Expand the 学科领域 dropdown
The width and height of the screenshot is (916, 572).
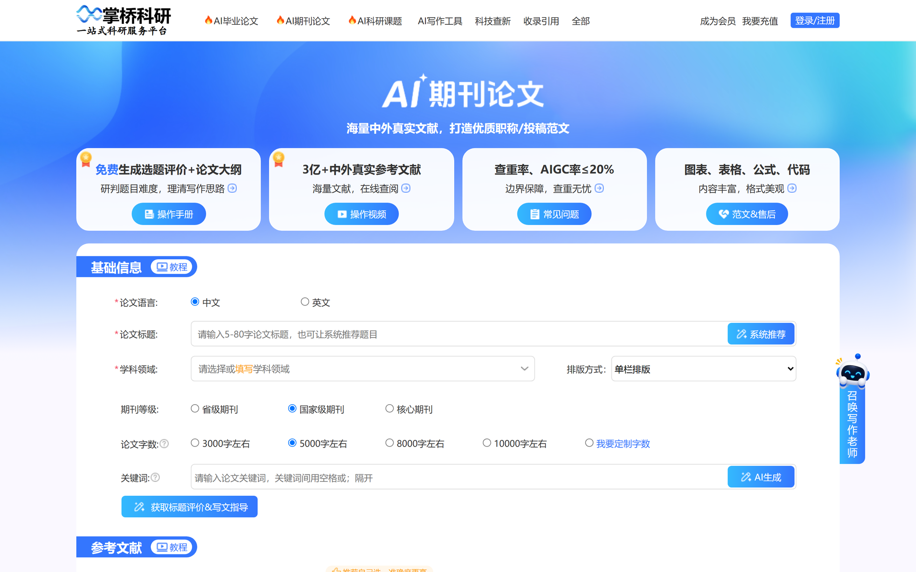pos(363,368)
